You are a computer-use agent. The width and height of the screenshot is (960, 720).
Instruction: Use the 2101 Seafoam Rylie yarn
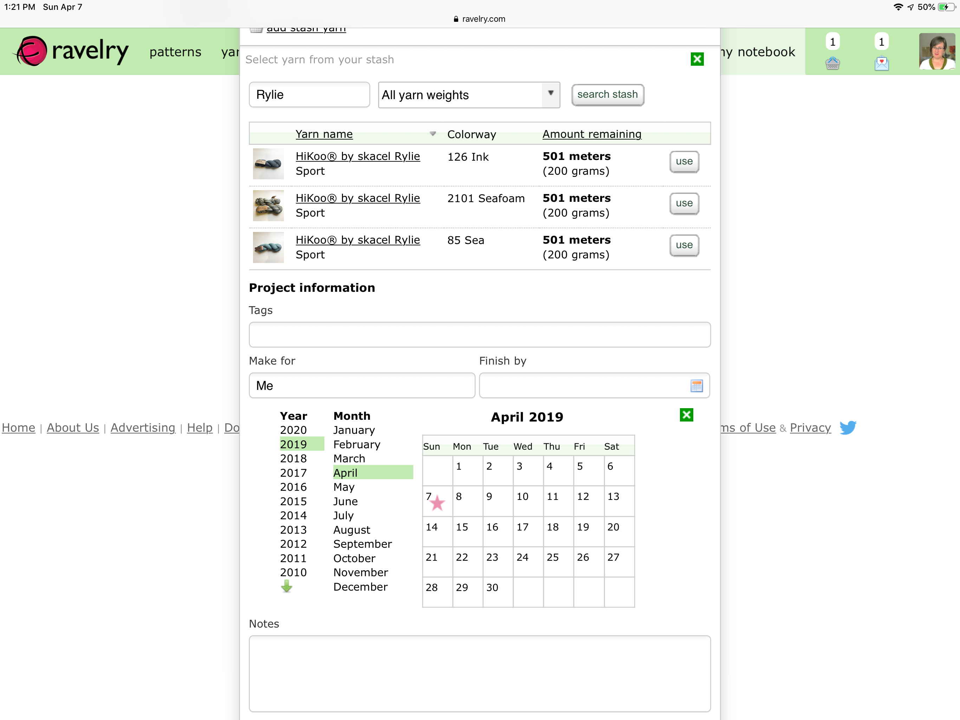coord(684,203)
